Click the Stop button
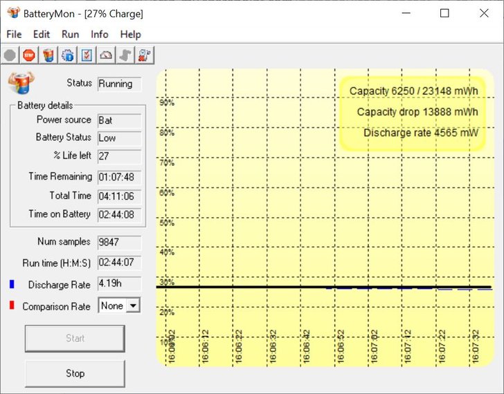 coord(75,373)
